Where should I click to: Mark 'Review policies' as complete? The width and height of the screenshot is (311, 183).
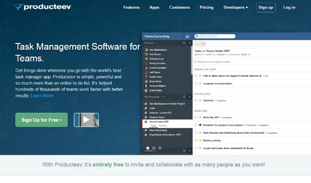196,140
